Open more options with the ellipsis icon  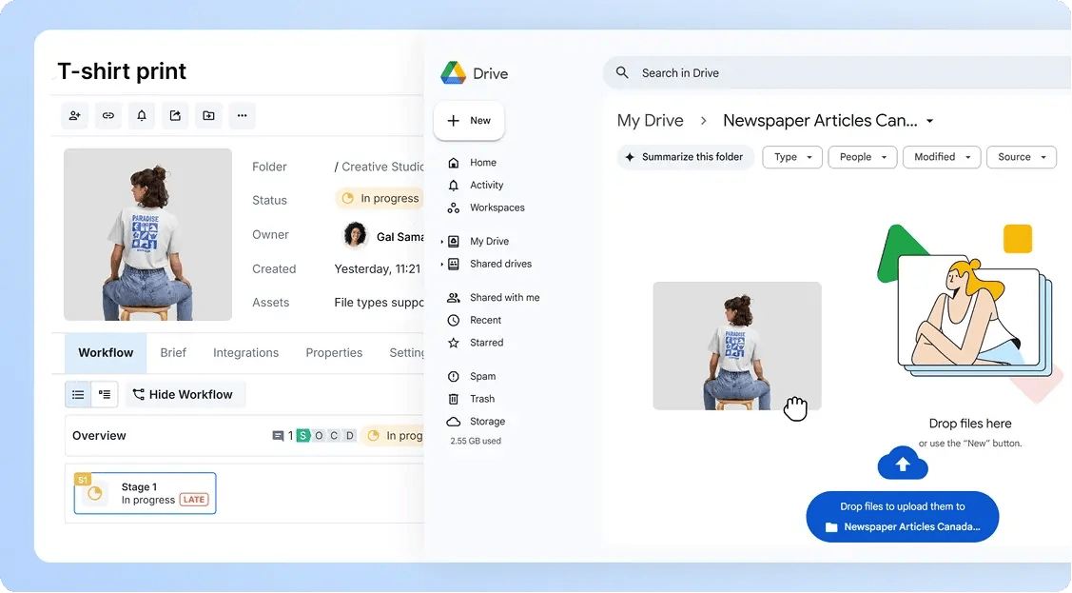242,115
